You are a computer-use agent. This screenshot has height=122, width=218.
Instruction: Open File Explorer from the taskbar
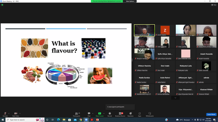point(64,120)
